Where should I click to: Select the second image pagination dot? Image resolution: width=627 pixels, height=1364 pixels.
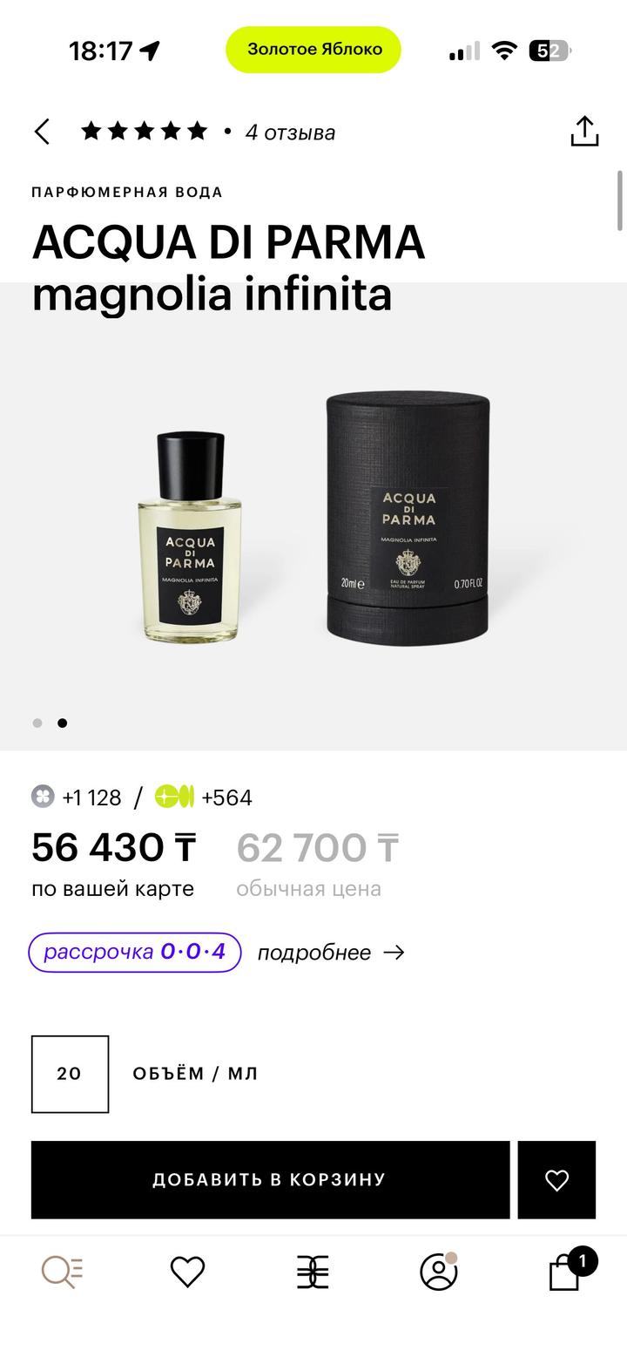[63, 723]
